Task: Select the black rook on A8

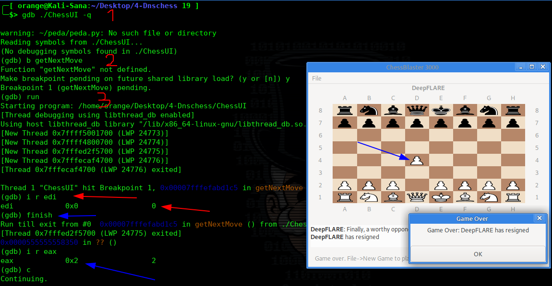Action: click(345, 110)
